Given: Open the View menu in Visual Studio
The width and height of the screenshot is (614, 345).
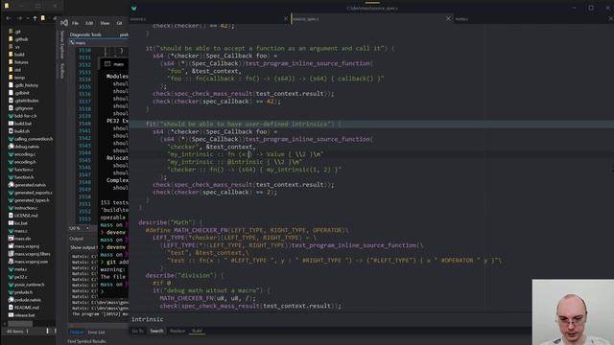Looking at the screenshot, I should tap(105, 23).
